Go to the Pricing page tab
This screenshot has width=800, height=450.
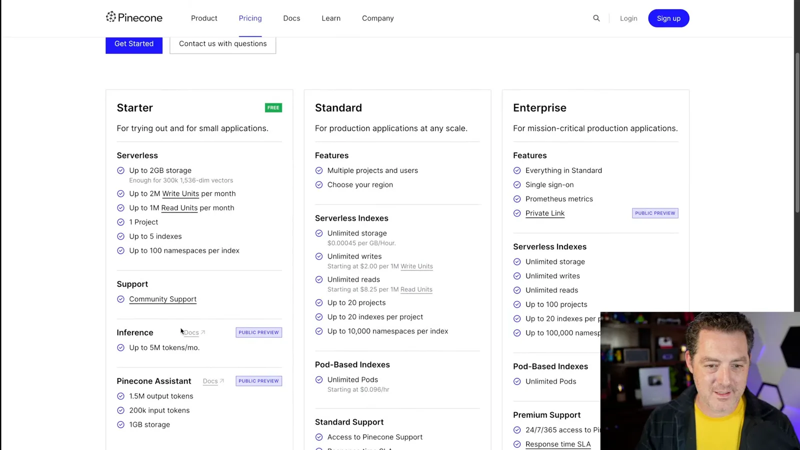[x=250, y=18]
